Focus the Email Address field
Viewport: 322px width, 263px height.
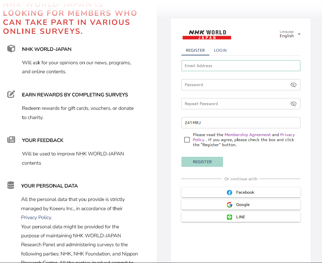241,66
